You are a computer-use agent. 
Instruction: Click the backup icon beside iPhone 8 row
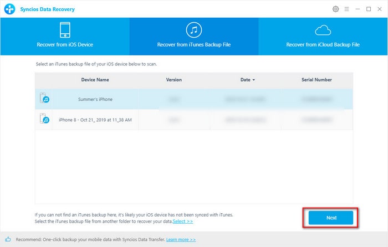click(x=44, y=119)
